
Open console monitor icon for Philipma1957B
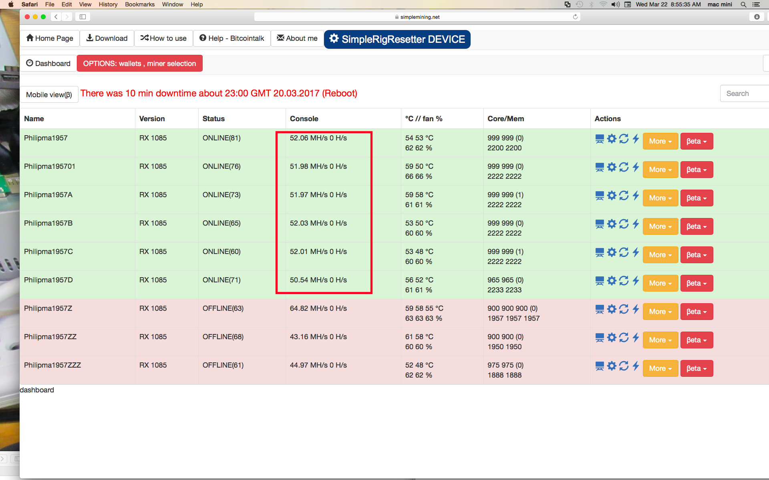600,224
